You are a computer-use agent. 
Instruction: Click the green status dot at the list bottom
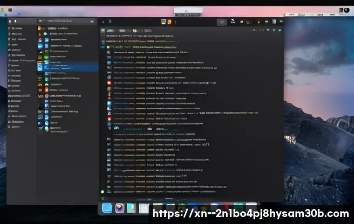[x=102, y=191]
